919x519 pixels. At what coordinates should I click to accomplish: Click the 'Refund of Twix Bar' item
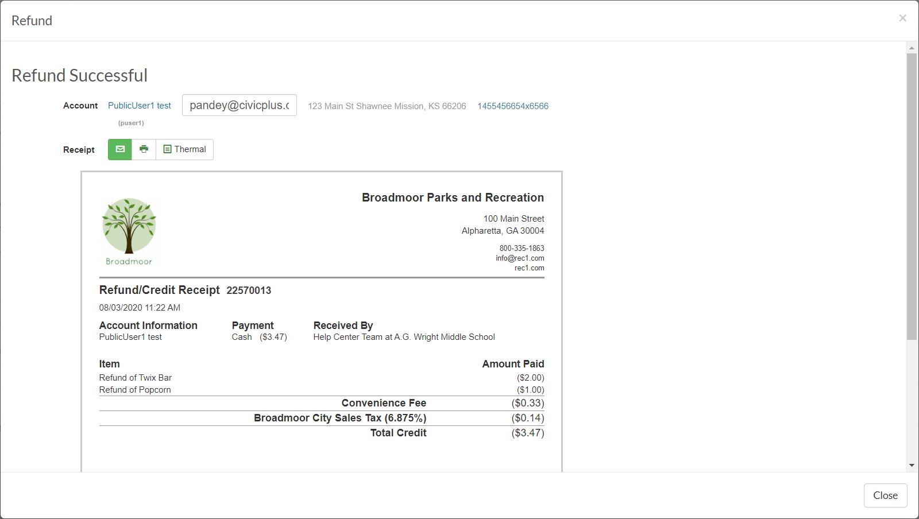(x=136, y=378)
